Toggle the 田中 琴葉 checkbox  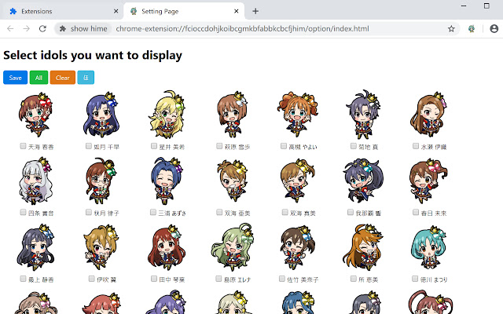coord(154,279)
